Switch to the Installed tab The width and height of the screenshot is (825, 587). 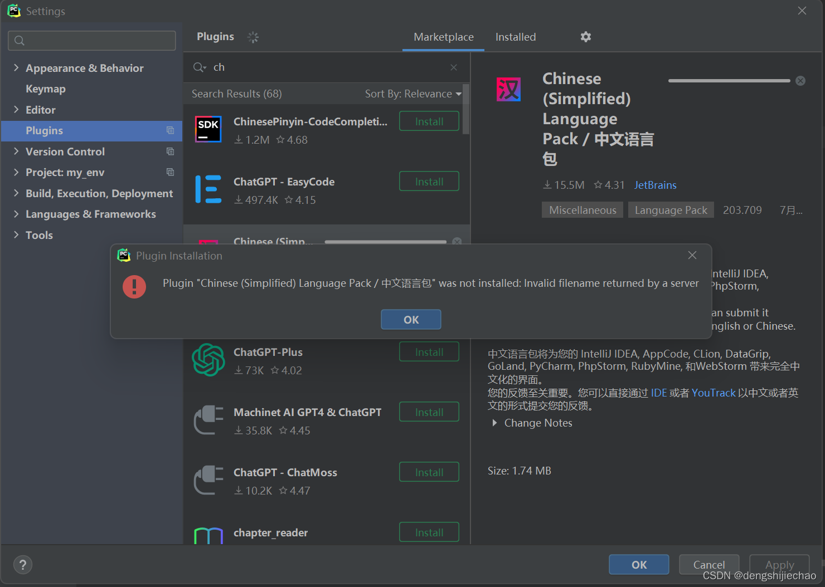(516, 37)
